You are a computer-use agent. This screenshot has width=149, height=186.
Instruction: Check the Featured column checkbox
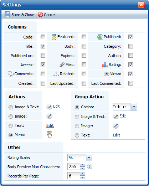click(x=84, y=37)
